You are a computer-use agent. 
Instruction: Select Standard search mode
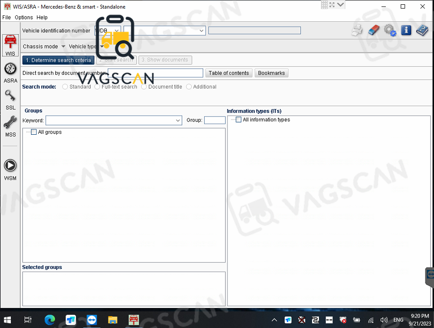(65, 87)
